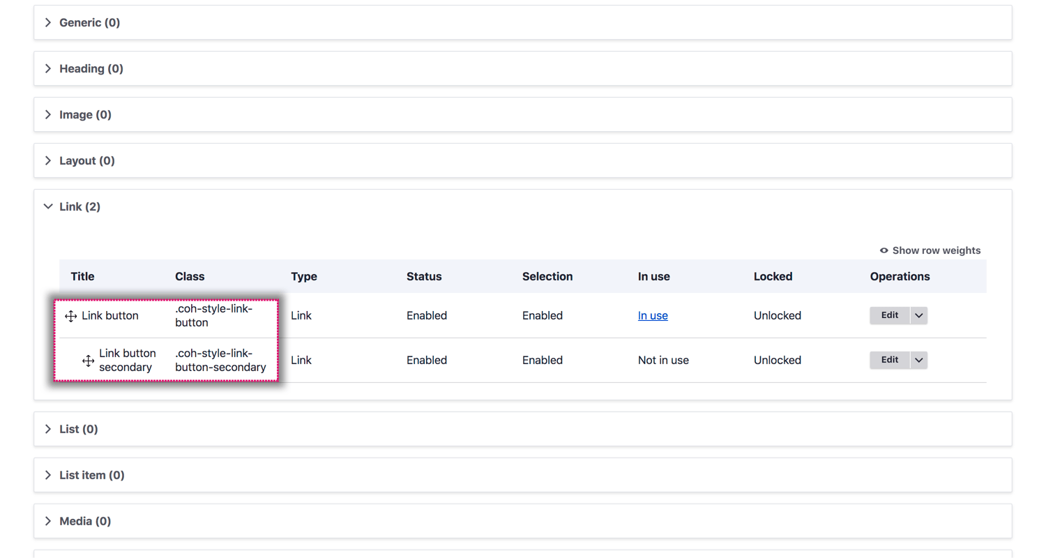Image resolution: width=1046 pixels, height=558 pixels.
Task: Click the Operations column header
Action: point(900,276)
